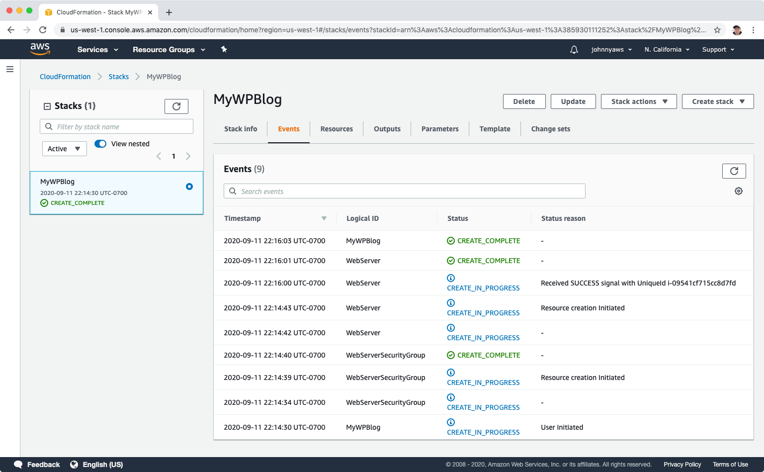Select the MyWPBlog stack card name
Viewport: 764px width, 472px height.
[x=57, y=182]
